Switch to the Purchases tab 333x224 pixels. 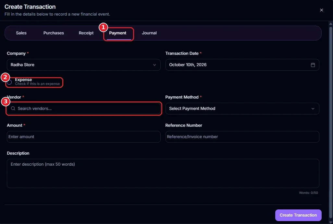(54, 33)
